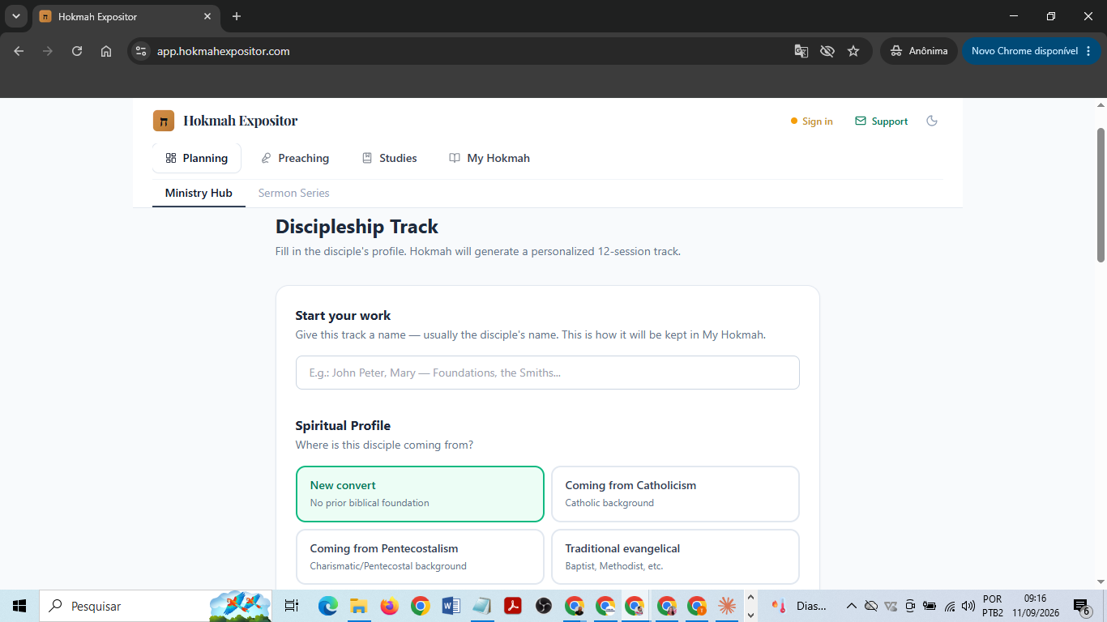
Task: Launch Microsoft Edge from the taskbar
Action: pos(327,606)
